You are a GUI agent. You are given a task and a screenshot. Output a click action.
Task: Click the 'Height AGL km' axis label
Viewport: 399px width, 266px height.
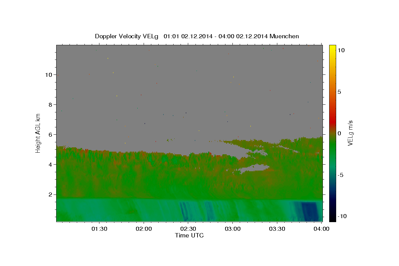point(38,133)
